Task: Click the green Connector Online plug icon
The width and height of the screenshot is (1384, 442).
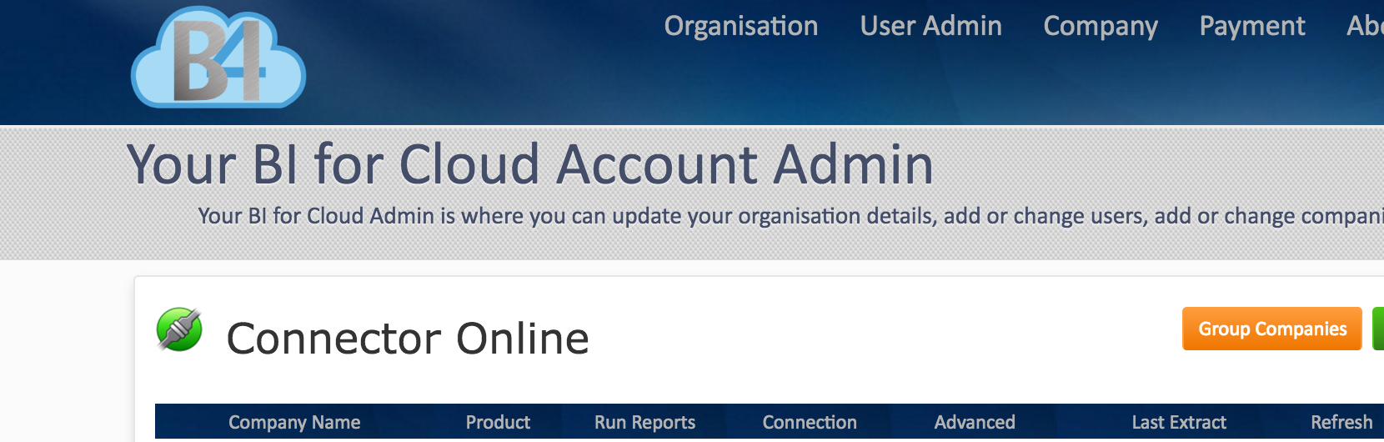Action: (x=179, y=329)
